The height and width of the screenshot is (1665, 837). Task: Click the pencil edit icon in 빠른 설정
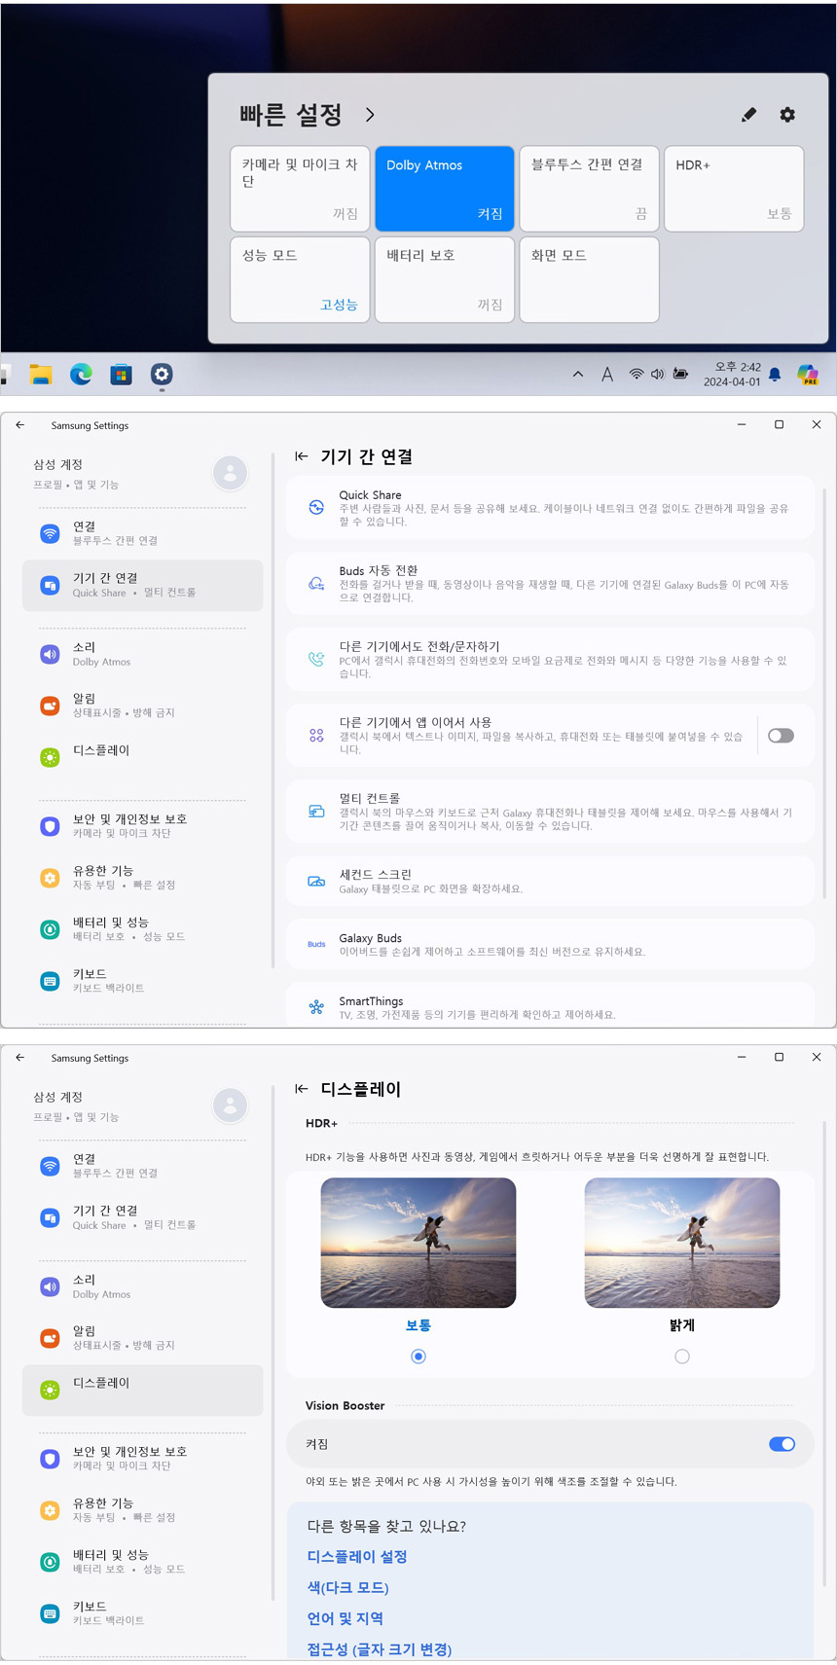[x=748, y=115]
